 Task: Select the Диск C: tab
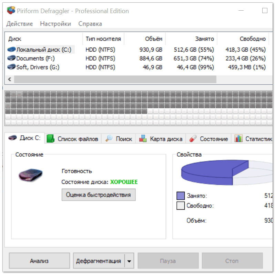(24, 138)
